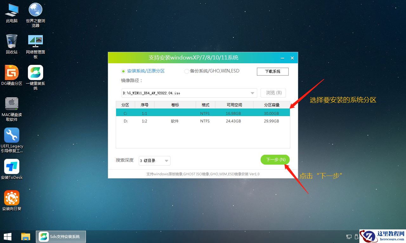Screen dimensions: 406x243
Task: Open the 世界之窗浏览器 browser
Action: tap(35, 9)
